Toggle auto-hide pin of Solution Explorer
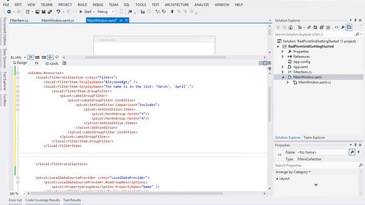365x205 pixels. (x=355, y=20)
